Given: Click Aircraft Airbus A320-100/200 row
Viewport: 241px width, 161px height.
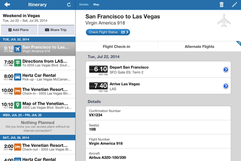Looking at the screenshot, I should coord(158,155).
